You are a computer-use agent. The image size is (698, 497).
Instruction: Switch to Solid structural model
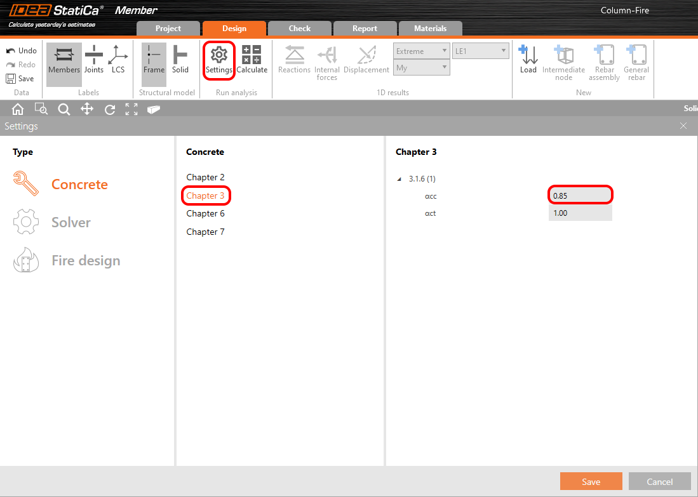[180, 60]
